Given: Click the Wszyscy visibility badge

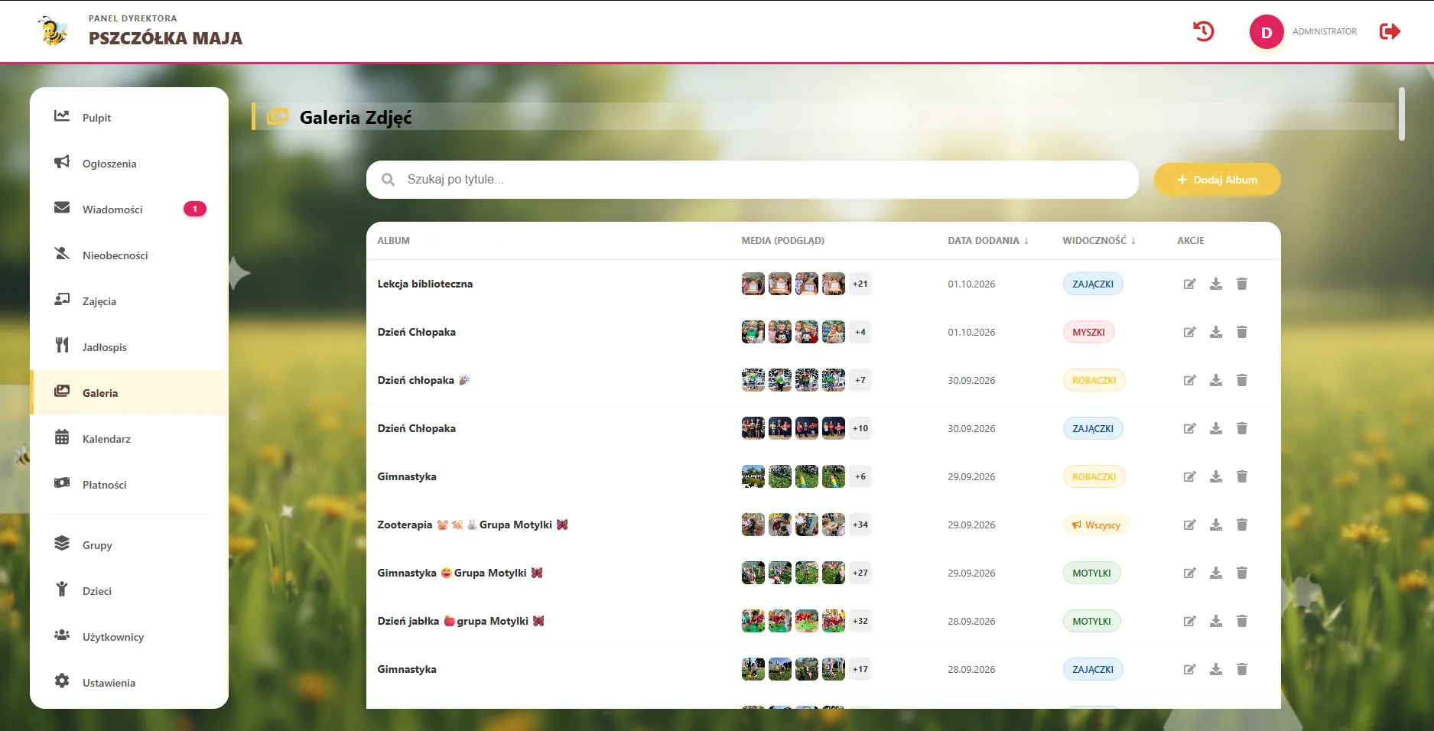Looking at the screenshot, I should (1096, 525).
